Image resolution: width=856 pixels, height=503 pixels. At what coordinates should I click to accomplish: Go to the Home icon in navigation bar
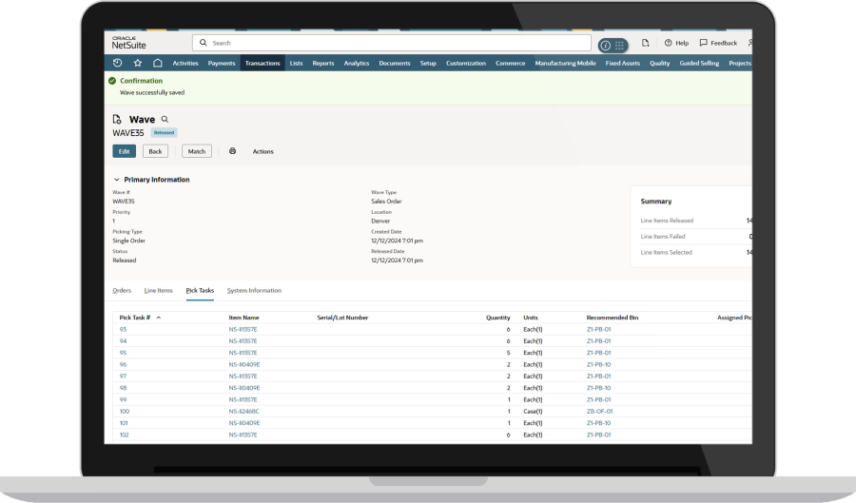158,64
